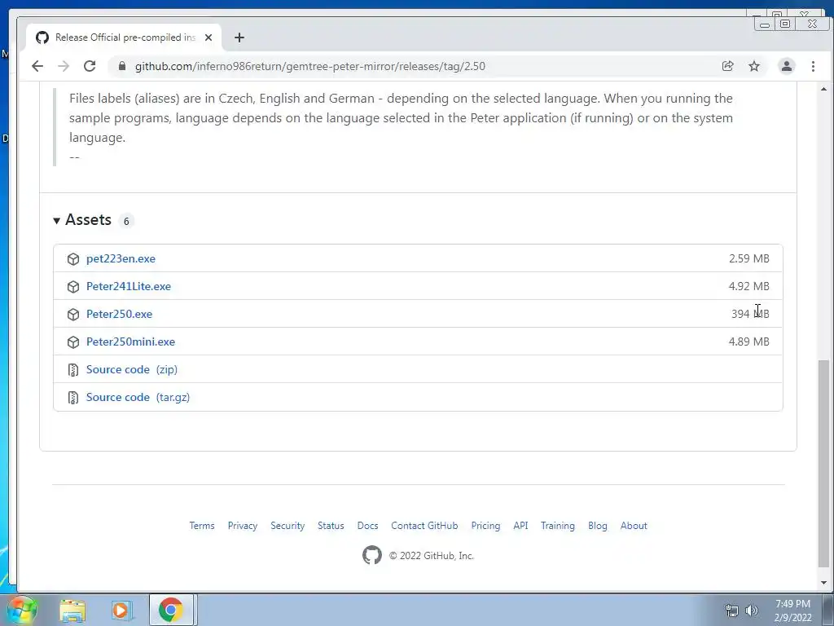Open the Status footer link
Viewport: 834px width, 626px height.
point(331,526)
